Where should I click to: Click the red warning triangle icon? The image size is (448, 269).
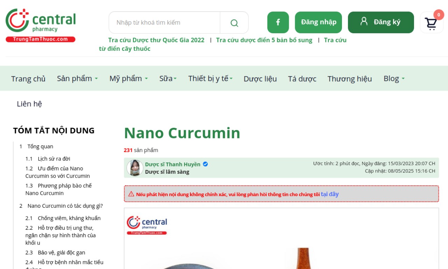(131, 194)
